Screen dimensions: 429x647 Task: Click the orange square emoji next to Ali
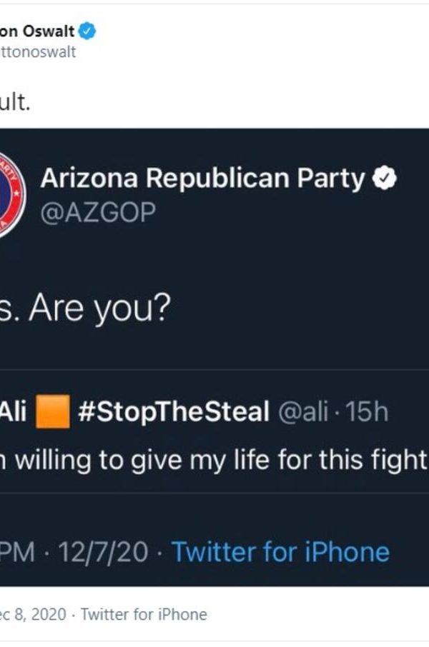pos(54,411)
